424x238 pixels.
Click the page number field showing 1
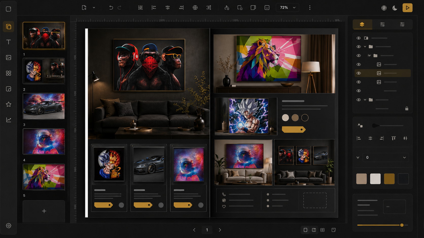[x=207, y=230]
